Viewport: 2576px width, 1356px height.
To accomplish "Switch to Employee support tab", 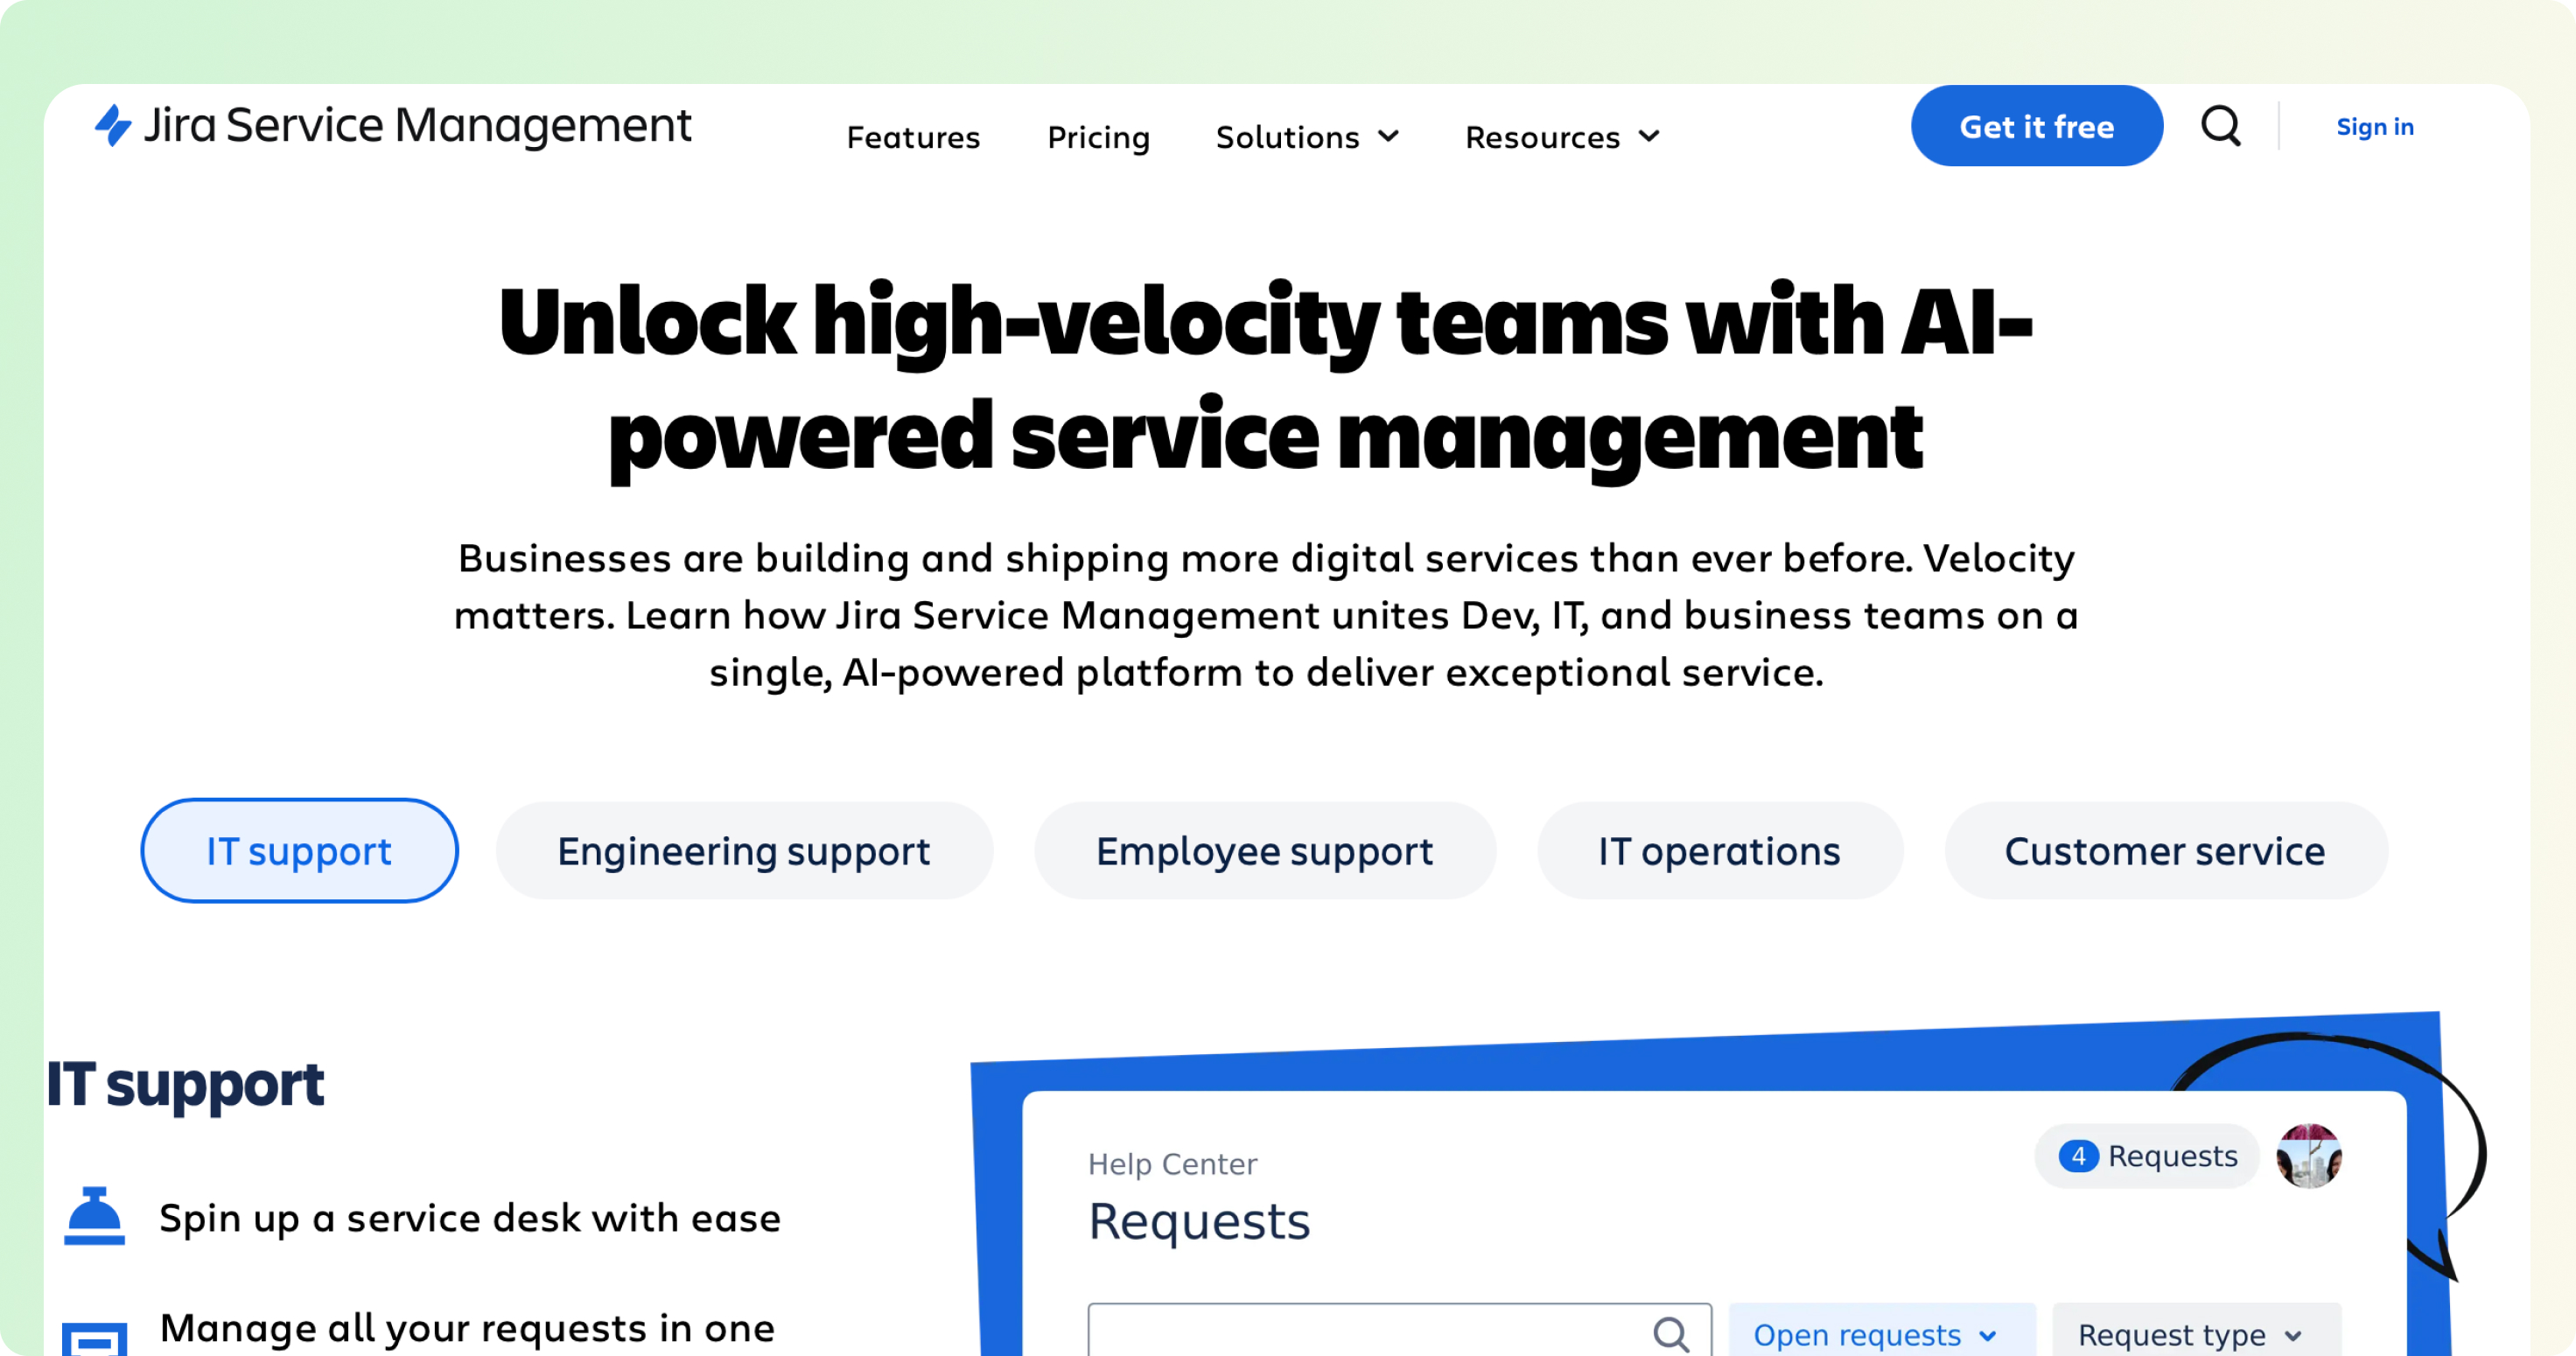I will point(1264,851).
